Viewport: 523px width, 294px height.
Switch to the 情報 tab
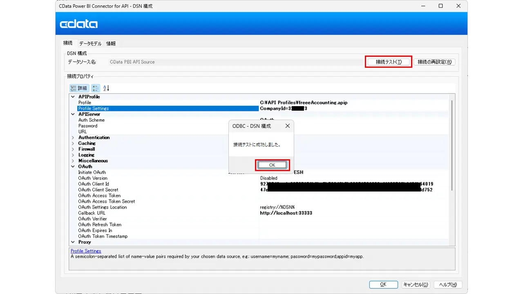(111, 44)
